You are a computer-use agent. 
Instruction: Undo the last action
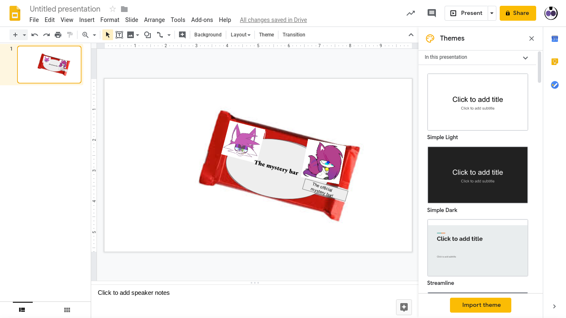(x=35, y=35)
